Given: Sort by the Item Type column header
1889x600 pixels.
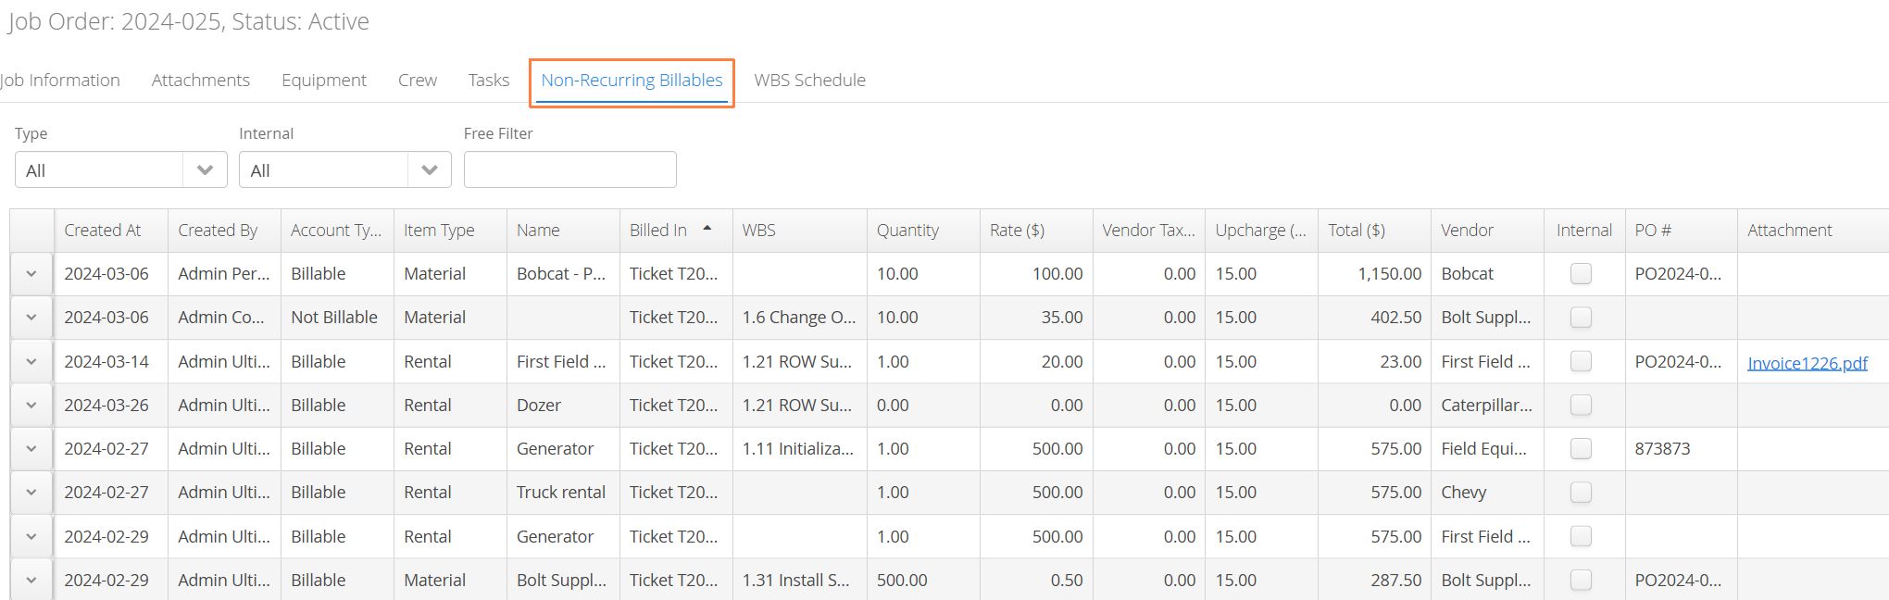Looking at the screenshot, I should coord(450,231).
